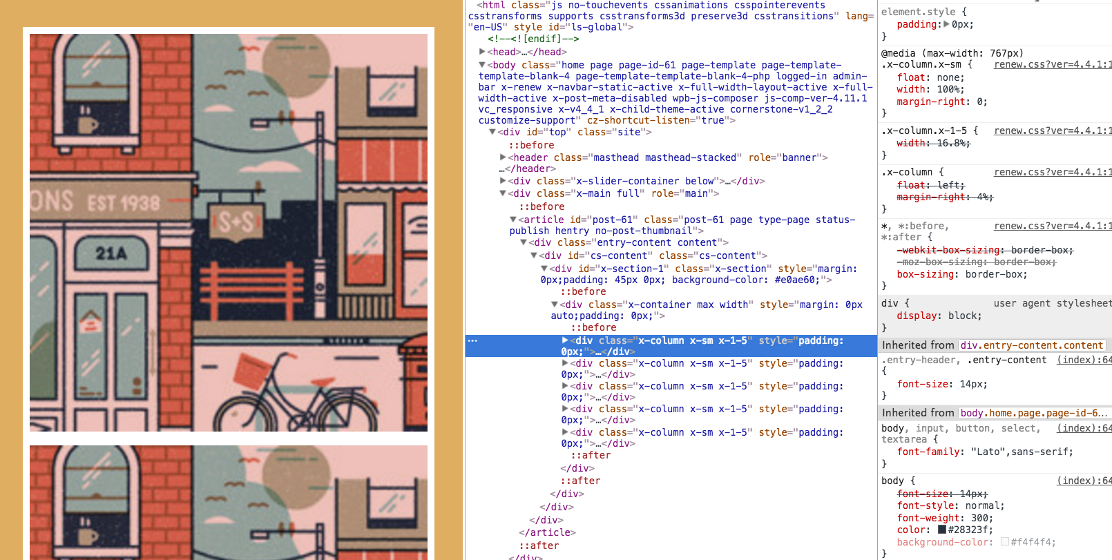1112x560 pixels.
Task: Open (index):64 link for the body rule
Action: coord(1084,481)
